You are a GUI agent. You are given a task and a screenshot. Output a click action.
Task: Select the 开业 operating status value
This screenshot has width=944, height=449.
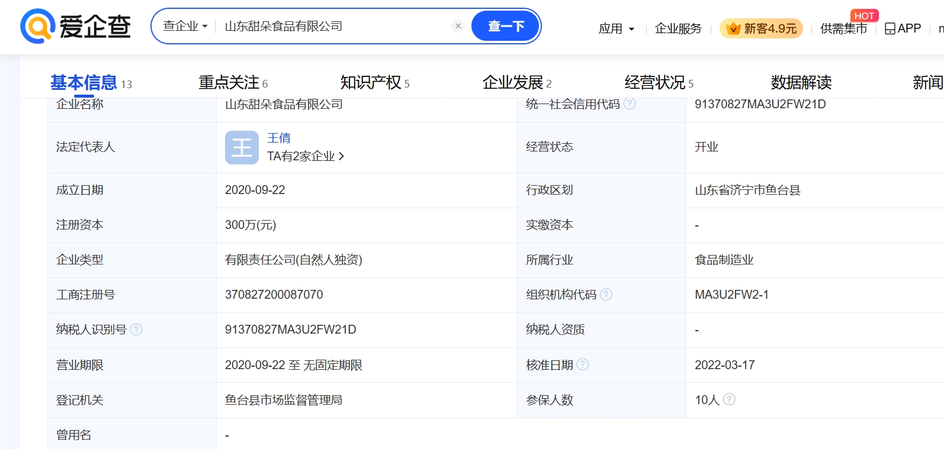(707, 147)
